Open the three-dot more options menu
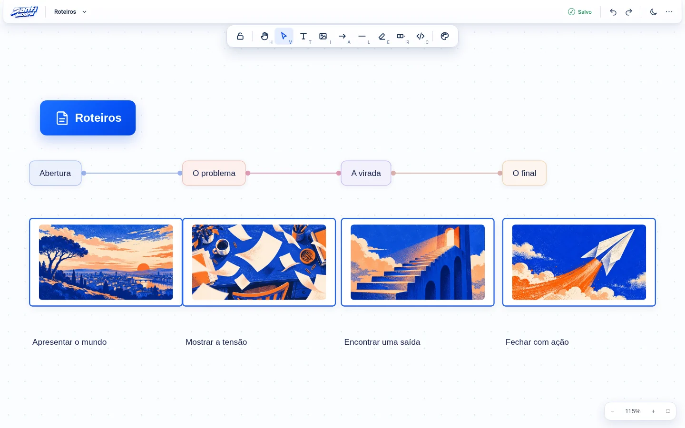This screenshot has height=428, width=685. pyautogui.click(x=669, y=12)
